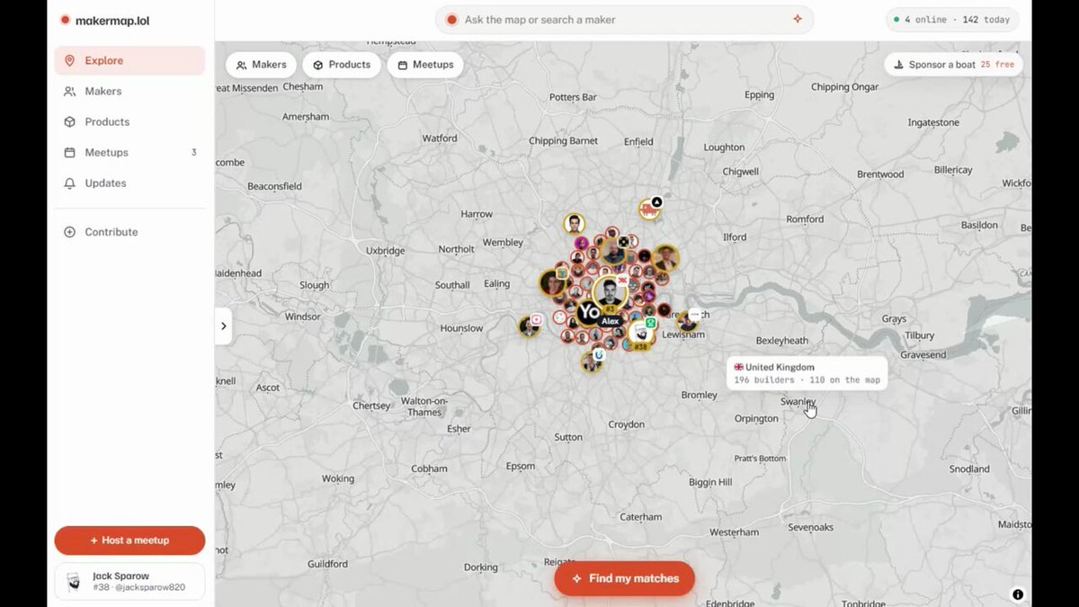Click the 'Watford' map label
This screenshot has width=1079, height=607.
tap(440, 138)
